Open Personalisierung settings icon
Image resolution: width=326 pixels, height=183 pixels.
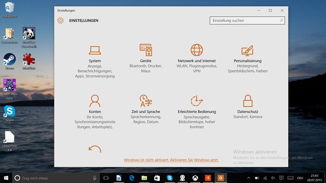click(x=247, y=51)
